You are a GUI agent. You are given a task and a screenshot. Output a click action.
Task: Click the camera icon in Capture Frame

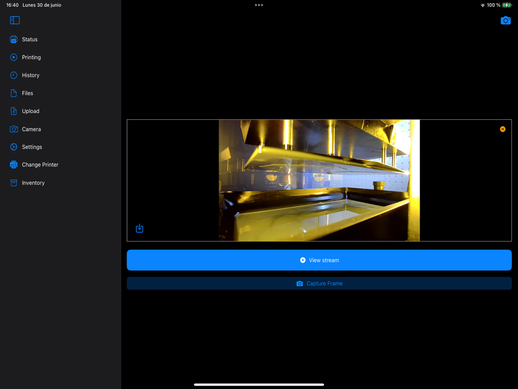pyautogui.click(x=299, y=284)
